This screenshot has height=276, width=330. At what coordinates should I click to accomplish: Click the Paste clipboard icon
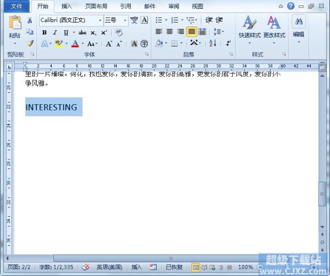pyautogui.click(x=15, y=22)
